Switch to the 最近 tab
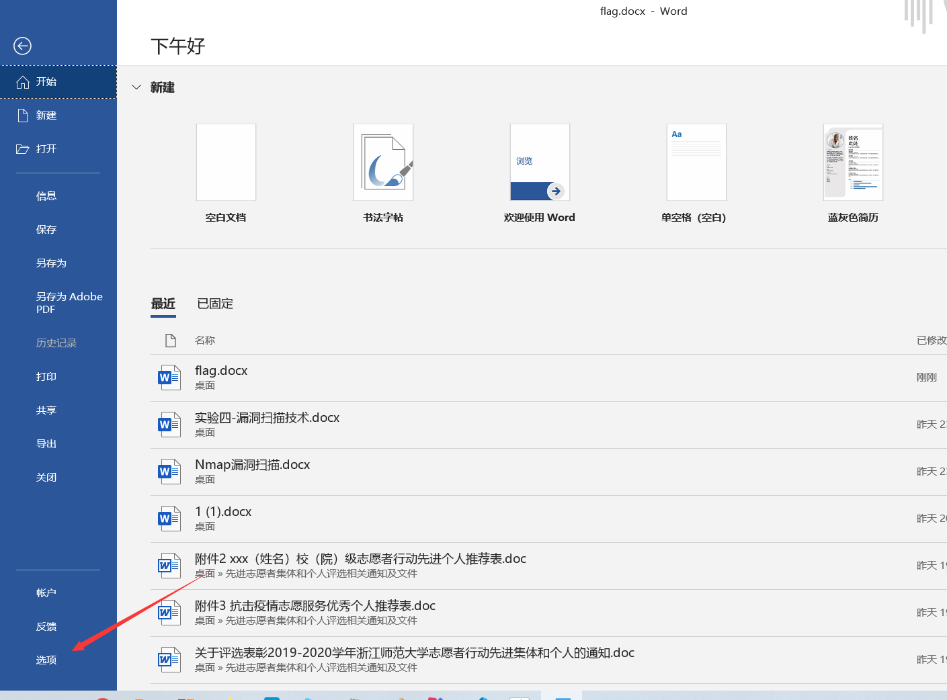The width and height of the screenshot is (947, 700). (163, 304)
